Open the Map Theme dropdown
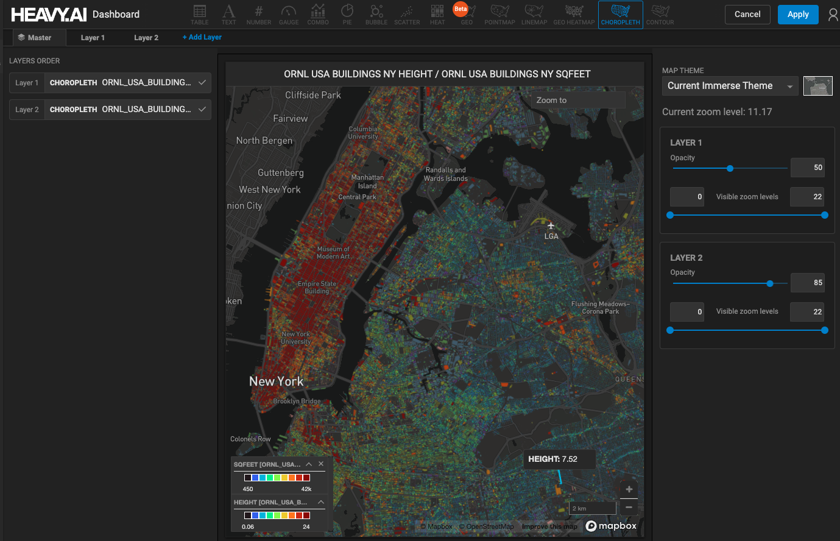The image size is (840, 541). (x=730, y=86)
